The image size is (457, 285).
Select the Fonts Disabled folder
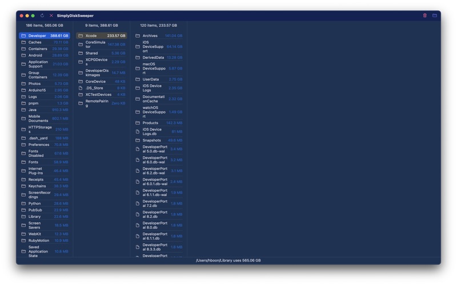[45, 153]
